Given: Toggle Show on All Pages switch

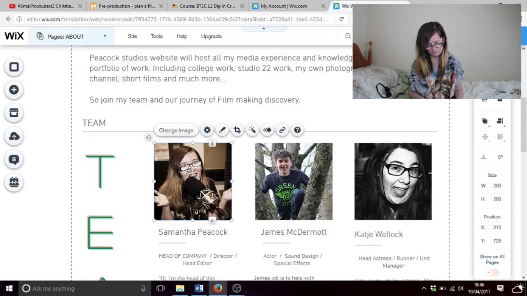Looking at the screenshot, I should tap(492, 273).
